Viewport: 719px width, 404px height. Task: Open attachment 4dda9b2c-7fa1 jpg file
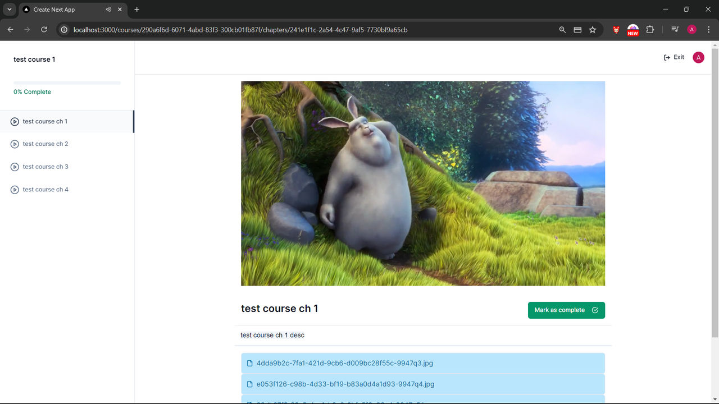[423, 363]
